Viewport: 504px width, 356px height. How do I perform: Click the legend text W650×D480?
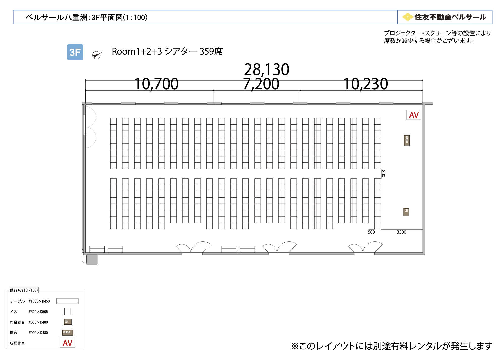[38, 322]
